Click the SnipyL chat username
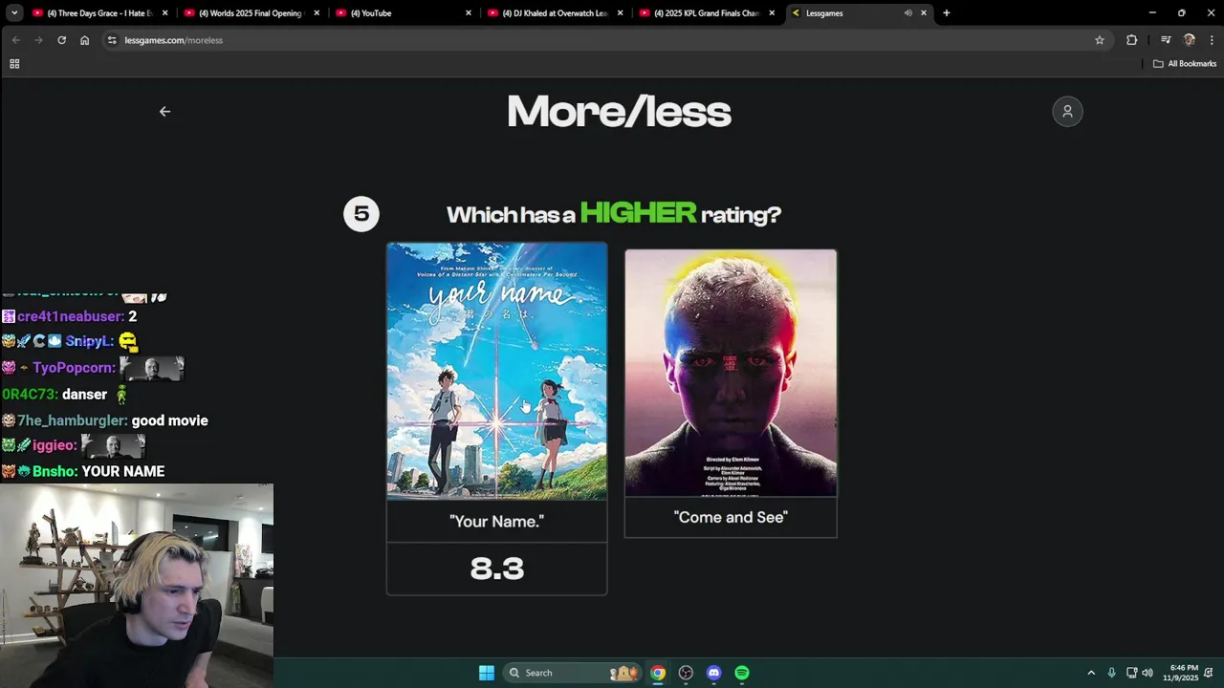This screenshot has height=688, width=1224. point(89,341)
